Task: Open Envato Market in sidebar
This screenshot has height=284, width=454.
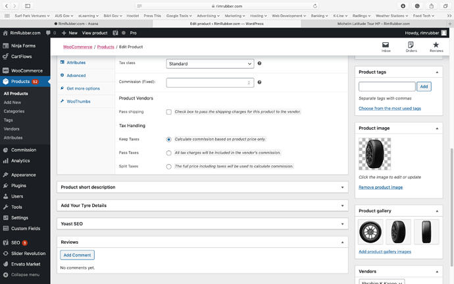Action: click(x=25, y=264)
